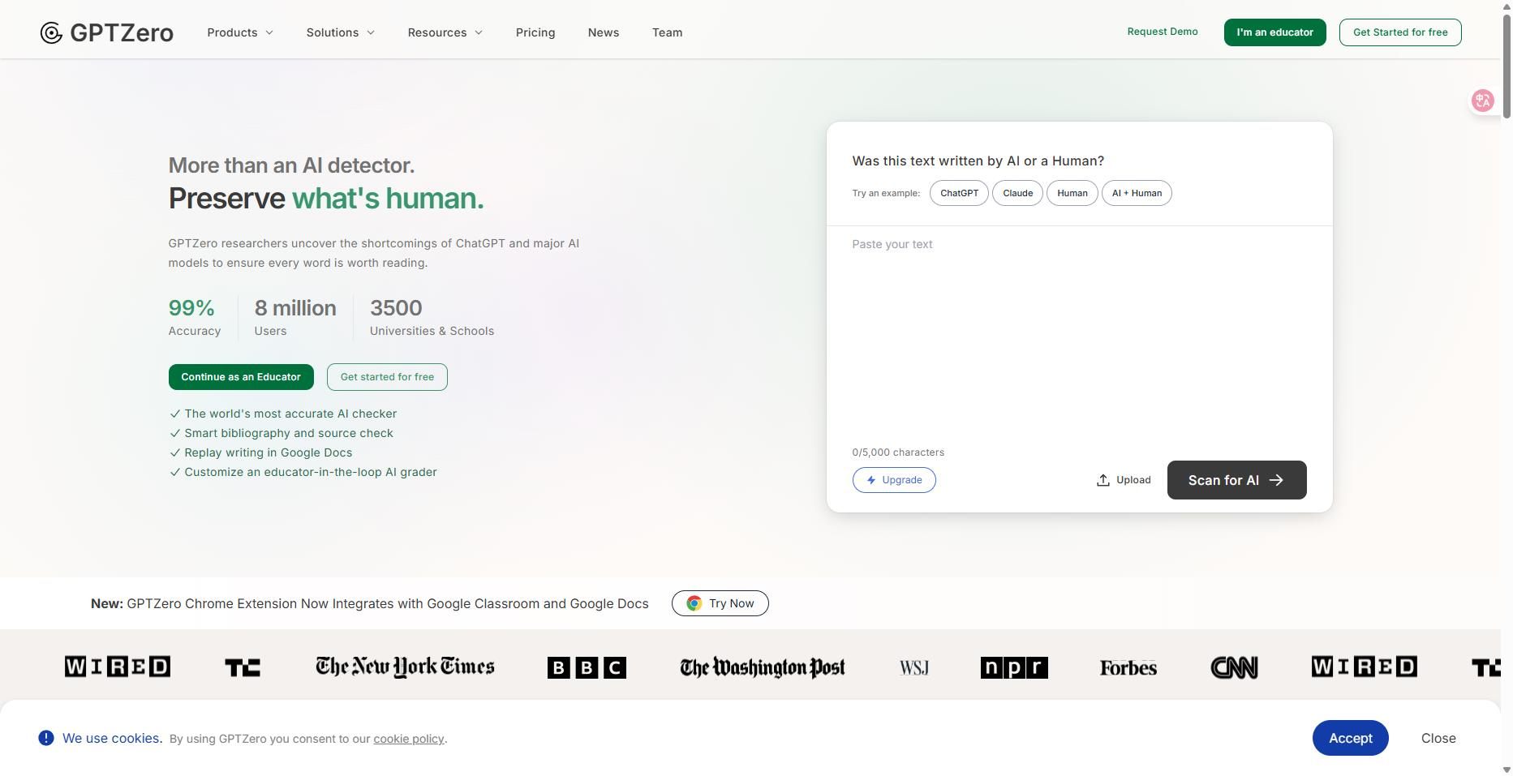Viewport: 1513px width, 776px height.
Task: Click the '0/5,000 characters' counter text
Action: tap(898, 452)
